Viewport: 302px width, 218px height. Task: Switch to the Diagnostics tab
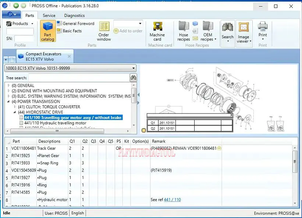(74, 15)
